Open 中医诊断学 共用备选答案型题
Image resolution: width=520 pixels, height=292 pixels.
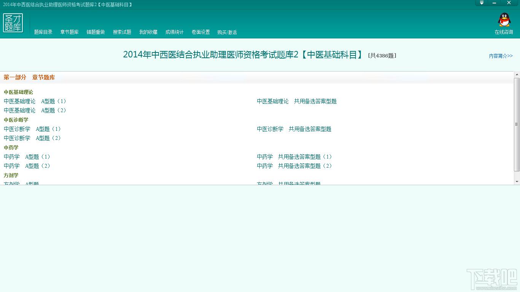pyautogui.click(x=294, y=129)
